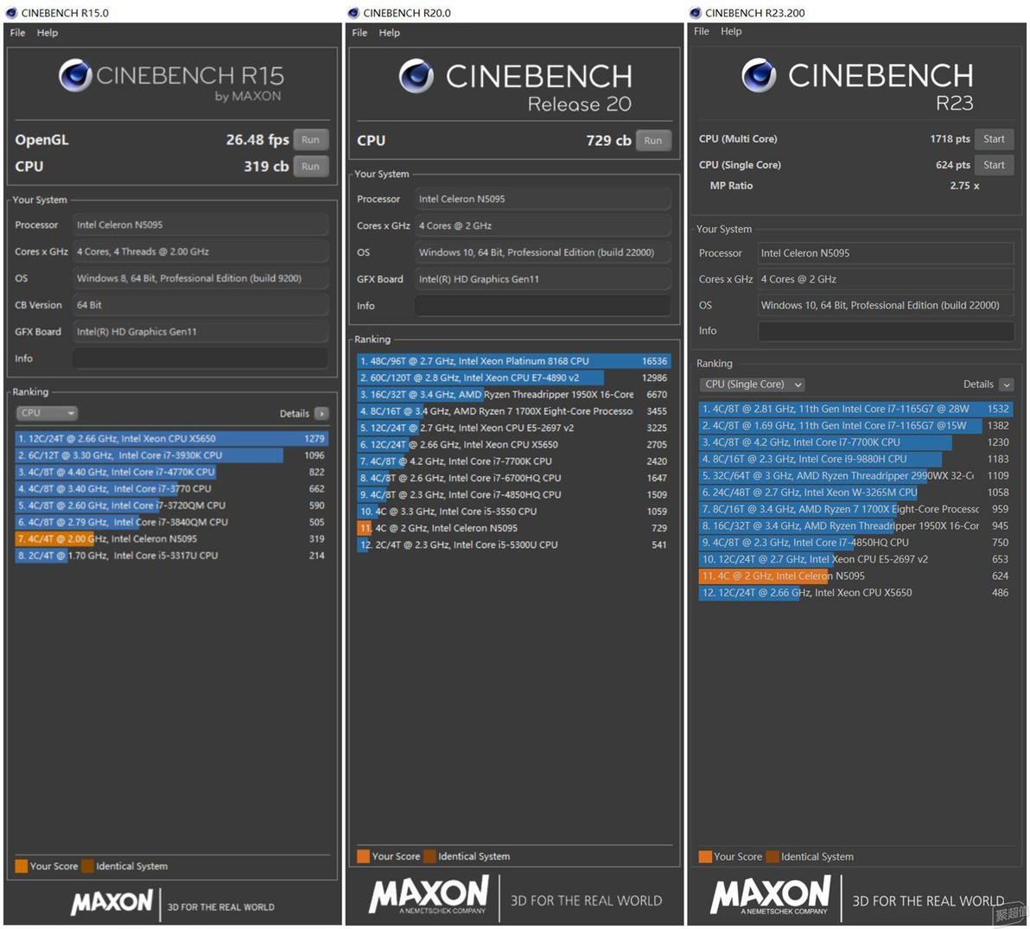The image size is (1030, 929).
Task: Click the MAXON logo in Cinebench R23
Action: coord(771,894)
